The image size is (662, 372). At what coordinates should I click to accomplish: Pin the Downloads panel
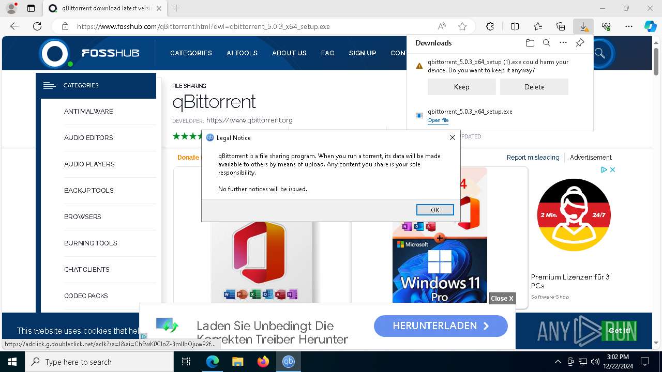click(x=580, y=43)
